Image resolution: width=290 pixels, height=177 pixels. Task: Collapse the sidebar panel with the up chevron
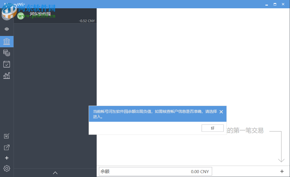[55, 173]
